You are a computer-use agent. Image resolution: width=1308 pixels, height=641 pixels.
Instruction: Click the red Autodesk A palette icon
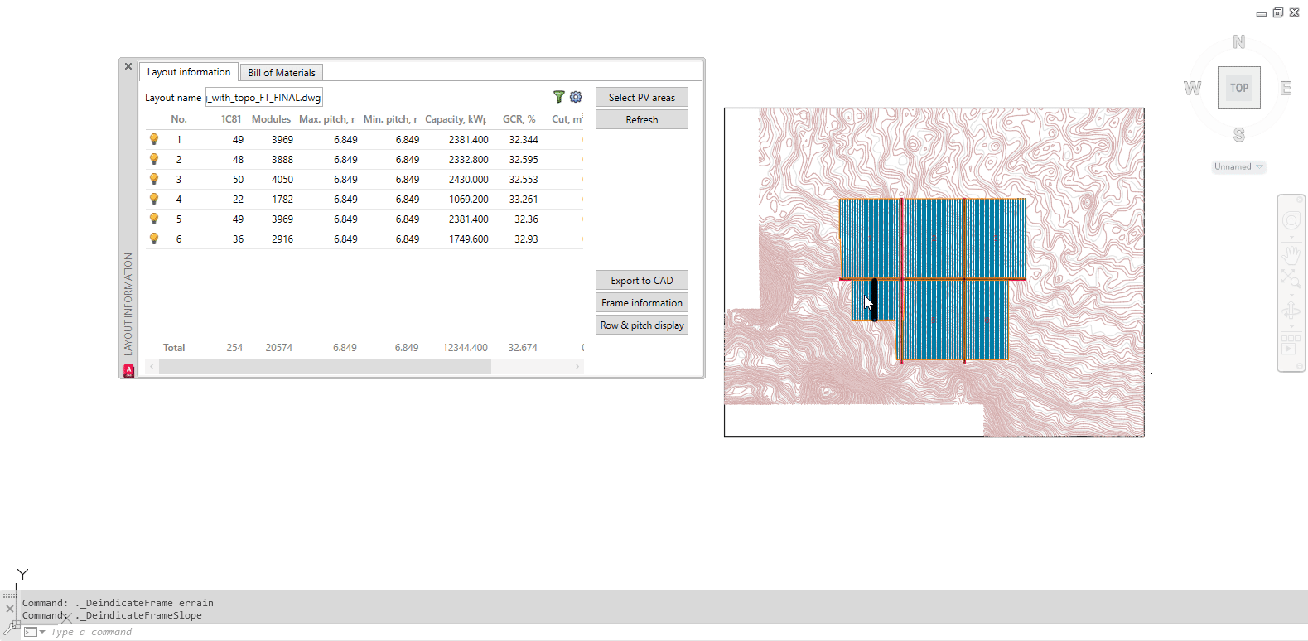pos(128,371)
